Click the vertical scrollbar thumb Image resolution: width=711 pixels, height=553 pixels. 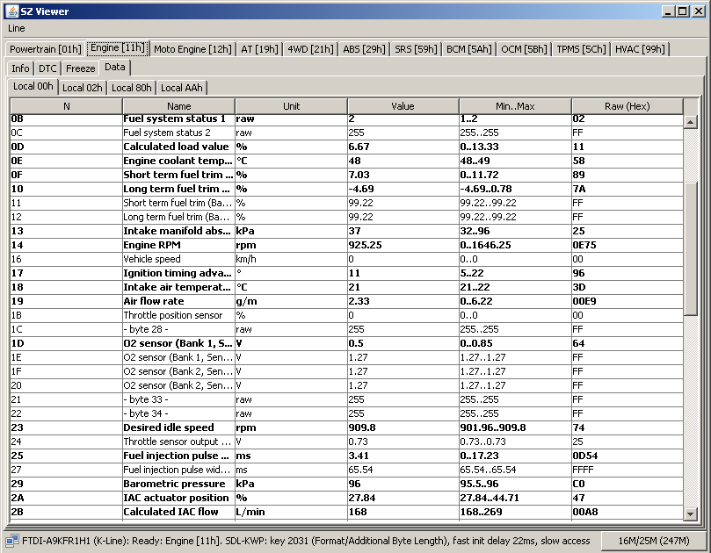tap(690, 249)
